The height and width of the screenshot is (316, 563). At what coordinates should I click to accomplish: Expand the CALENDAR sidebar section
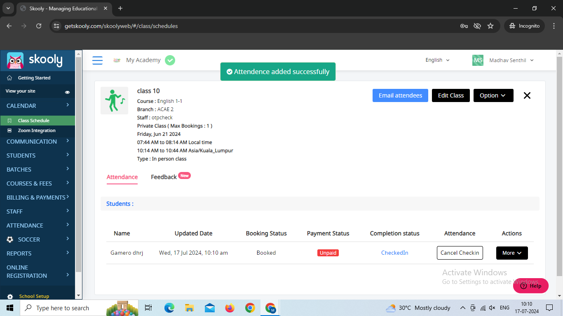(x=38, y=106)
